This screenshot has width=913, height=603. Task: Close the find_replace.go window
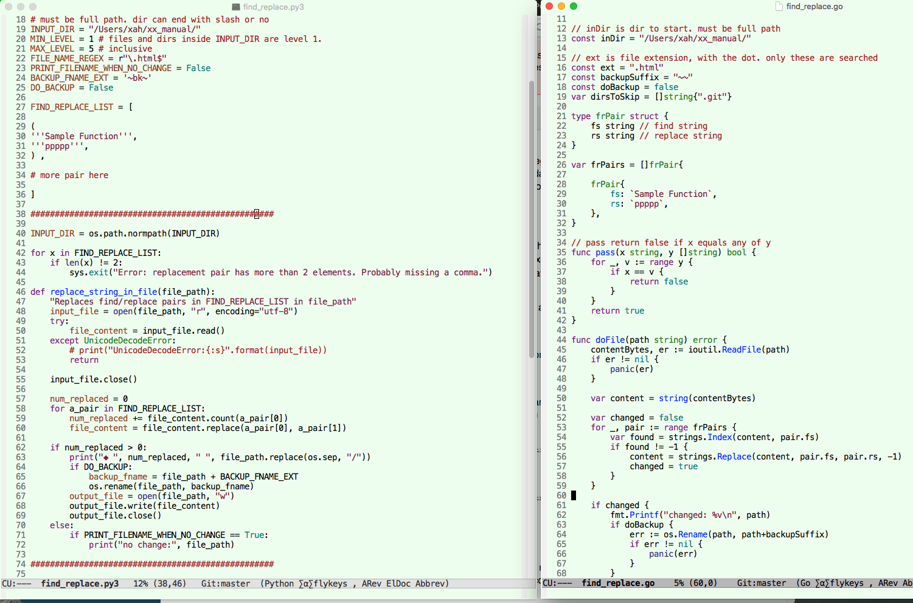(549, 6)
